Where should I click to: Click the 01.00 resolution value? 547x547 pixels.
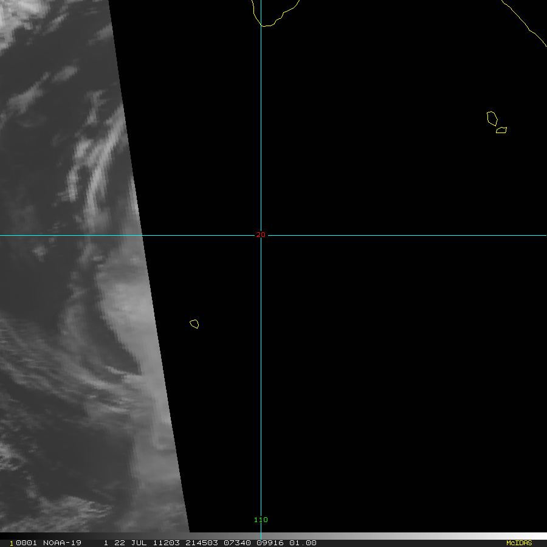pos(303,543)
